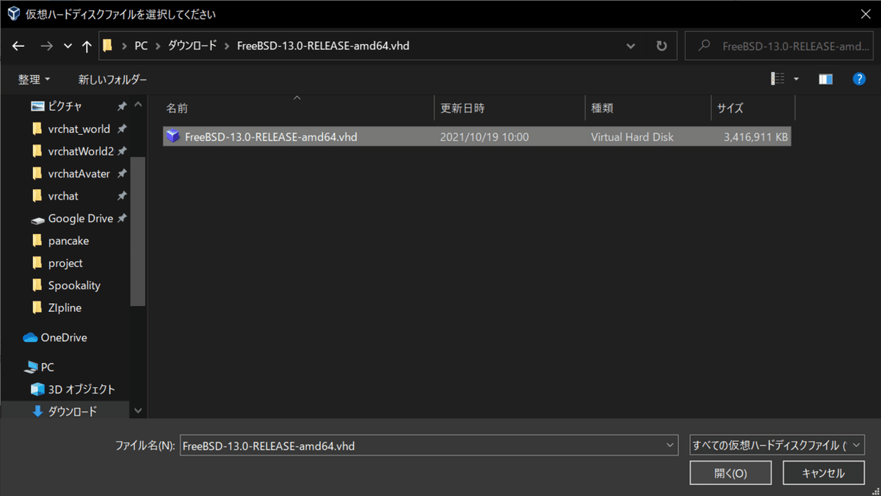The height and width of the screenshot is (496, 881).
Task: Sort by the 種類 column header
Action: click(648, 108)
